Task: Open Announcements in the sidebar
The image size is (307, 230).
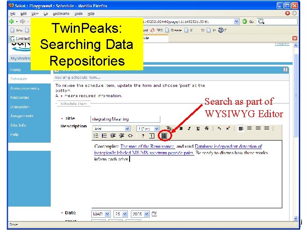Action: pyautogui.click(x=25, y=88)
